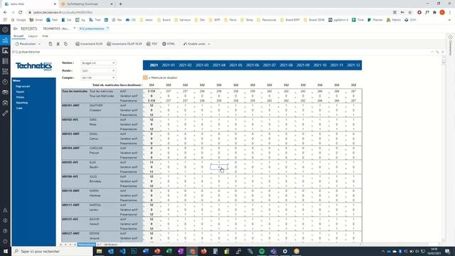
Task: Click the Recalculate button
Action: [x=26, y=44]
